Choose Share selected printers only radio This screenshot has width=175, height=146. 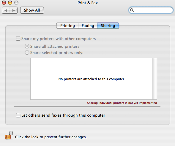[27, 53]
